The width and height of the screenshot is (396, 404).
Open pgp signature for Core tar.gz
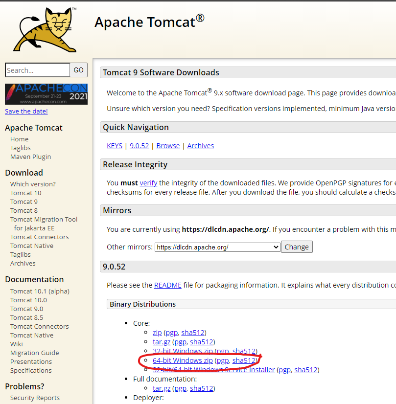[181, 342]
